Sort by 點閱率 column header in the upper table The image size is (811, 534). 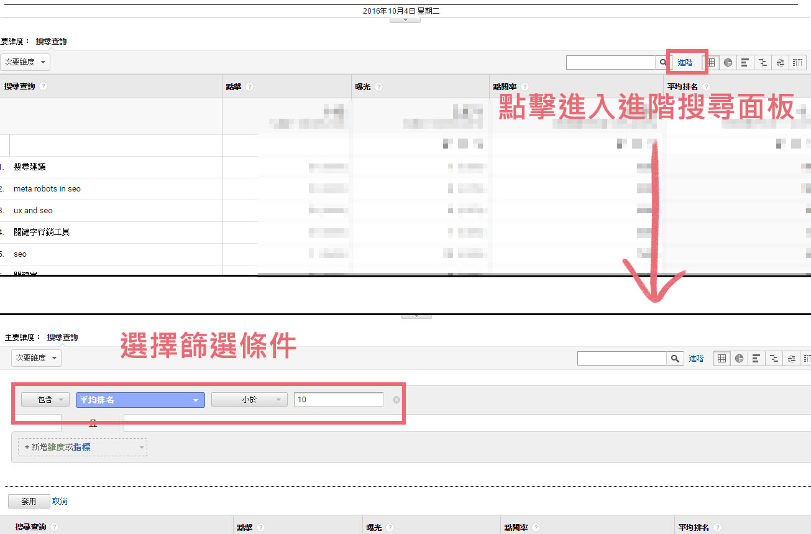coord(505,87)
